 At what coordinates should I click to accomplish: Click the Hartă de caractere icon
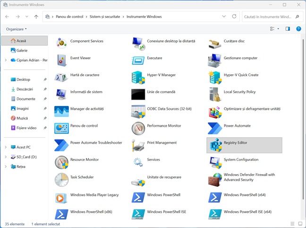(61, 78)
